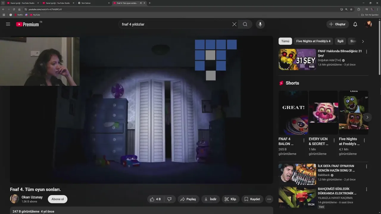Dislike the video with thumbs down
381x214 pixels.
pyautogui.click(x=169, y=199)
